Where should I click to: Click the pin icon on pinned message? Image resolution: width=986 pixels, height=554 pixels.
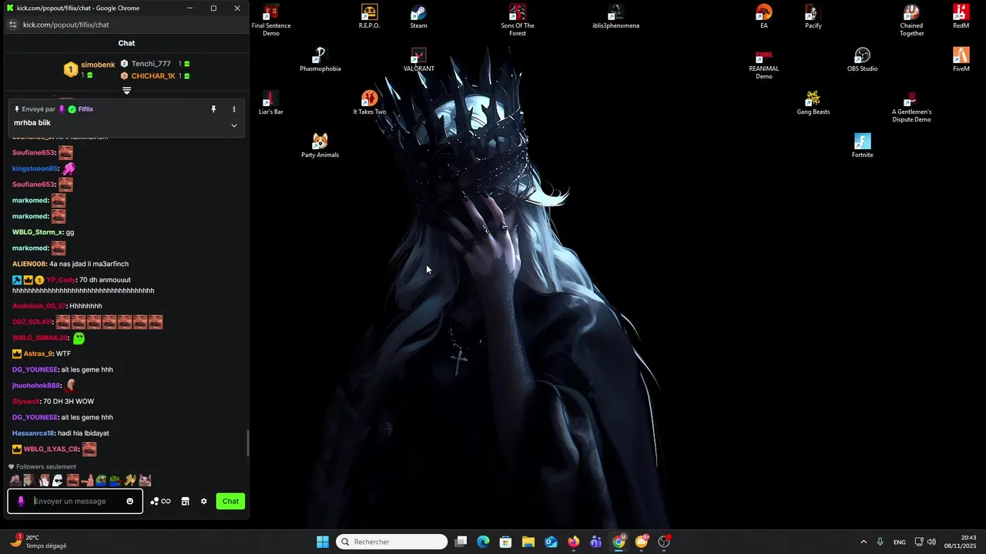click(x=213, y=109)
